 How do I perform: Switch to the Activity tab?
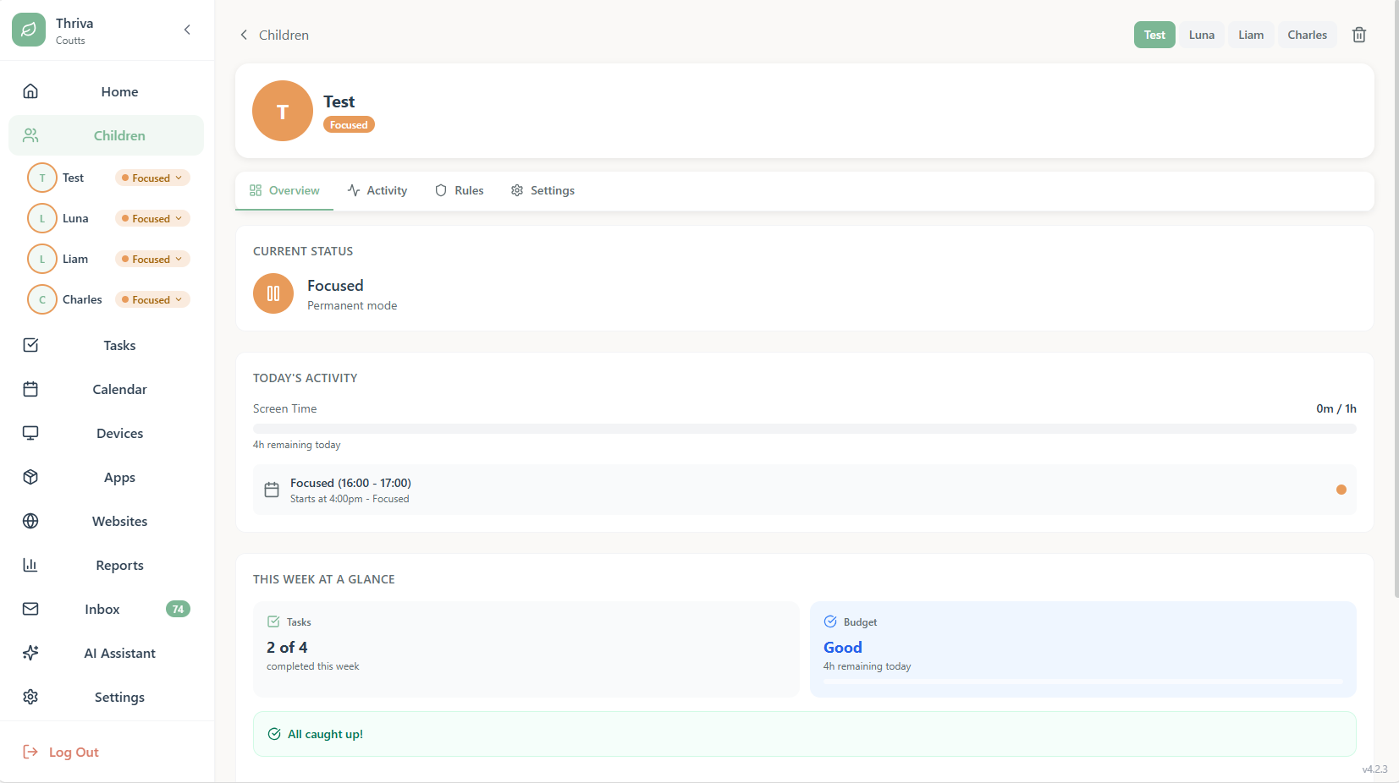point(377,190)
